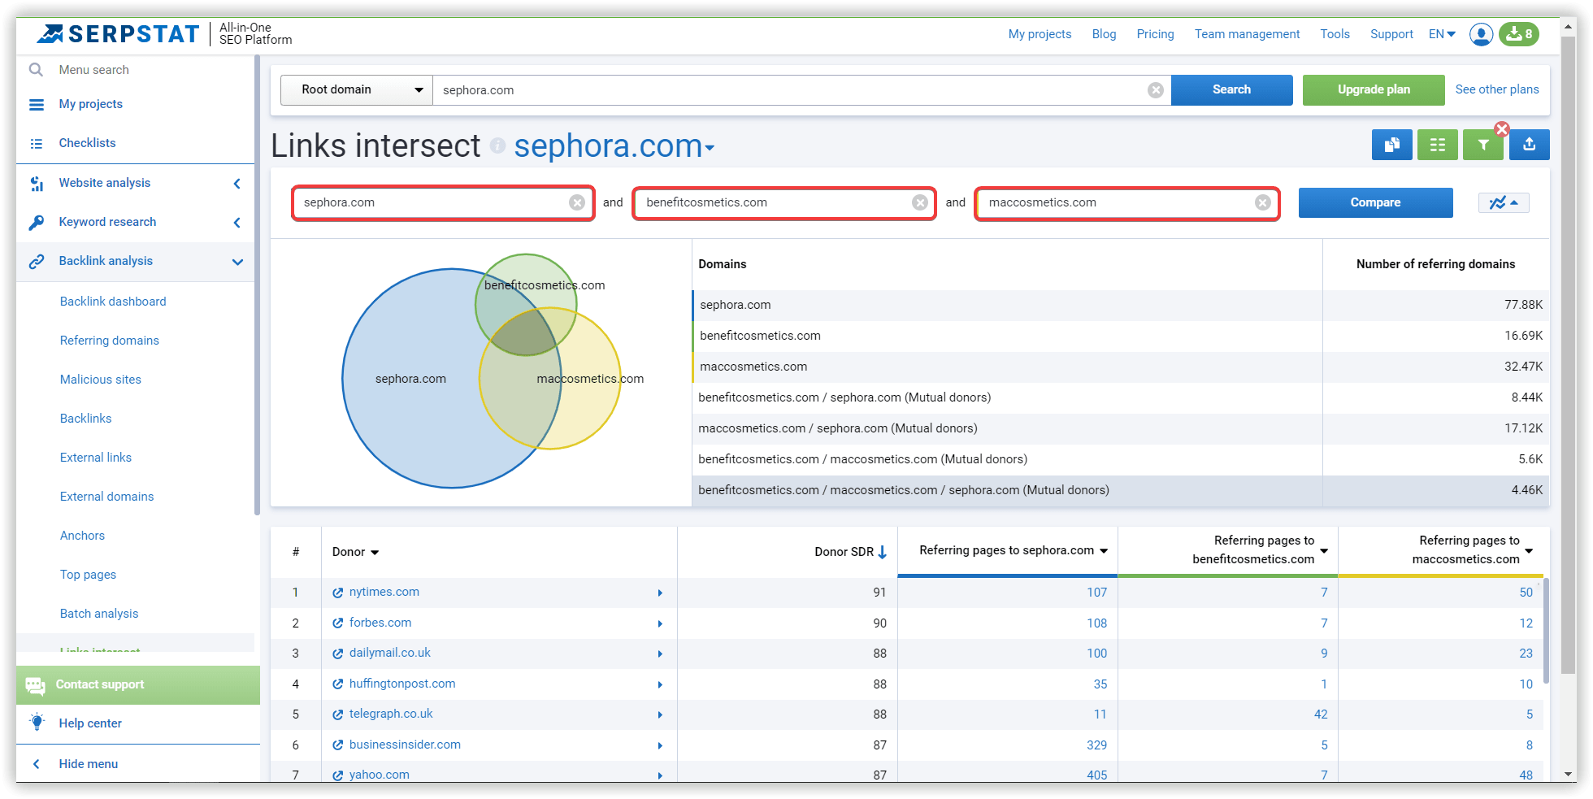Click the Serpstat logo
The image size is (1593, 799).
click(x=119, y=34)
